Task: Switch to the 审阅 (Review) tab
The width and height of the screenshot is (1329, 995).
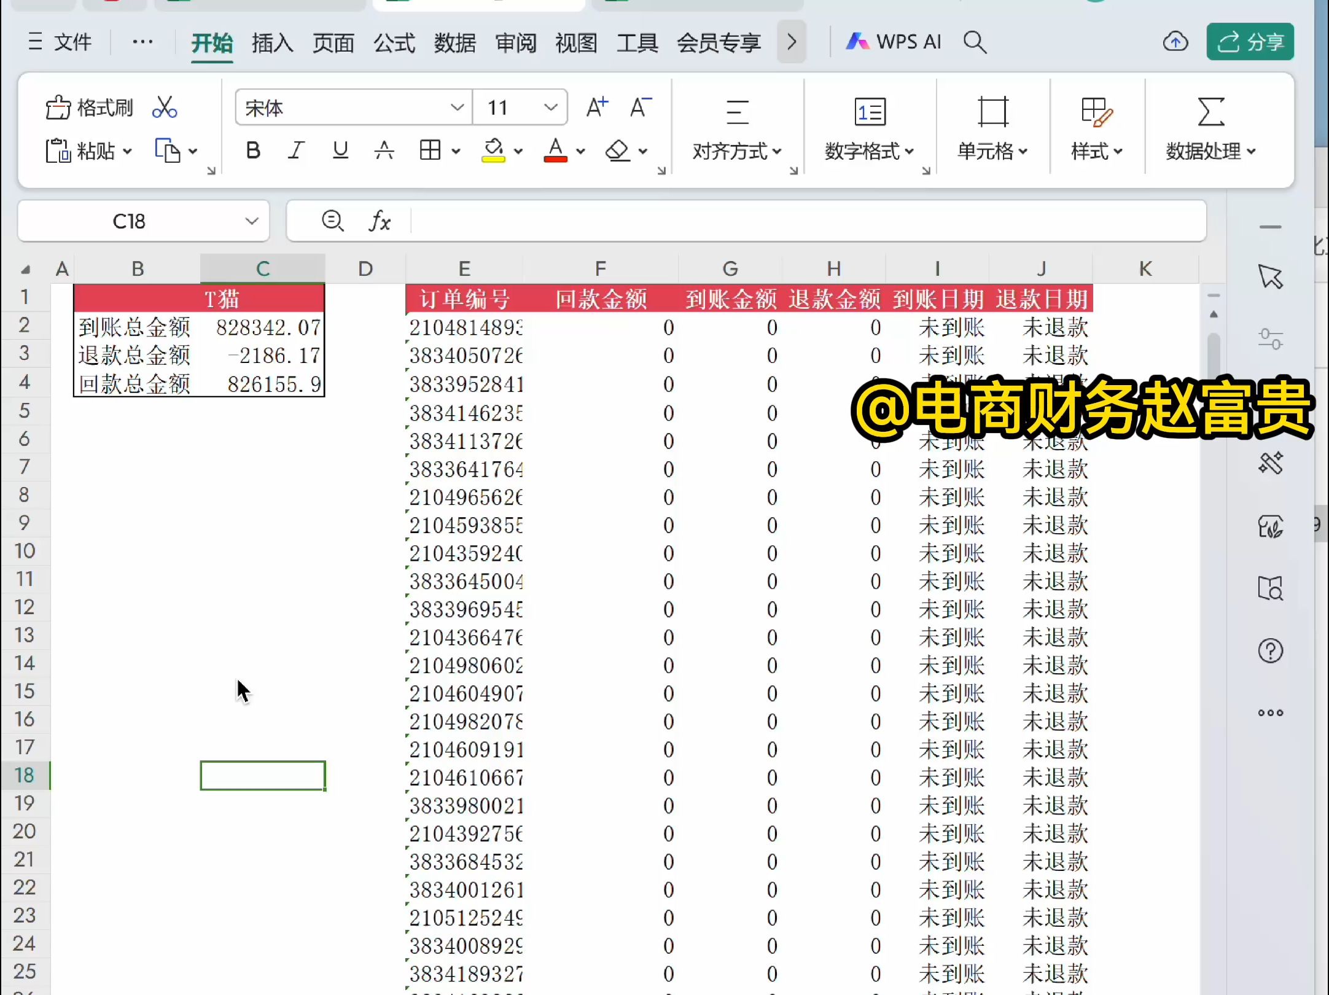Action: (x=515, y=43)
